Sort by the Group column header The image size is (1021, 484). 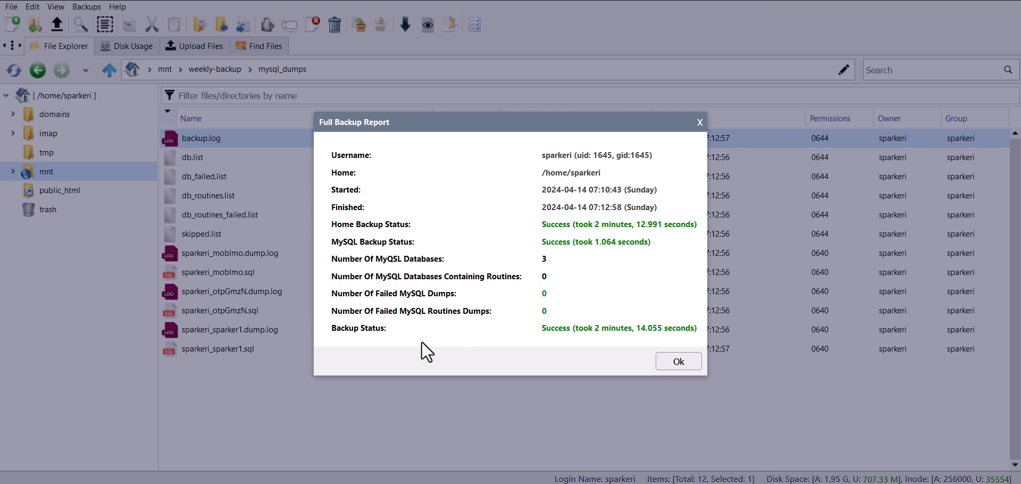[x=957, y=119]
